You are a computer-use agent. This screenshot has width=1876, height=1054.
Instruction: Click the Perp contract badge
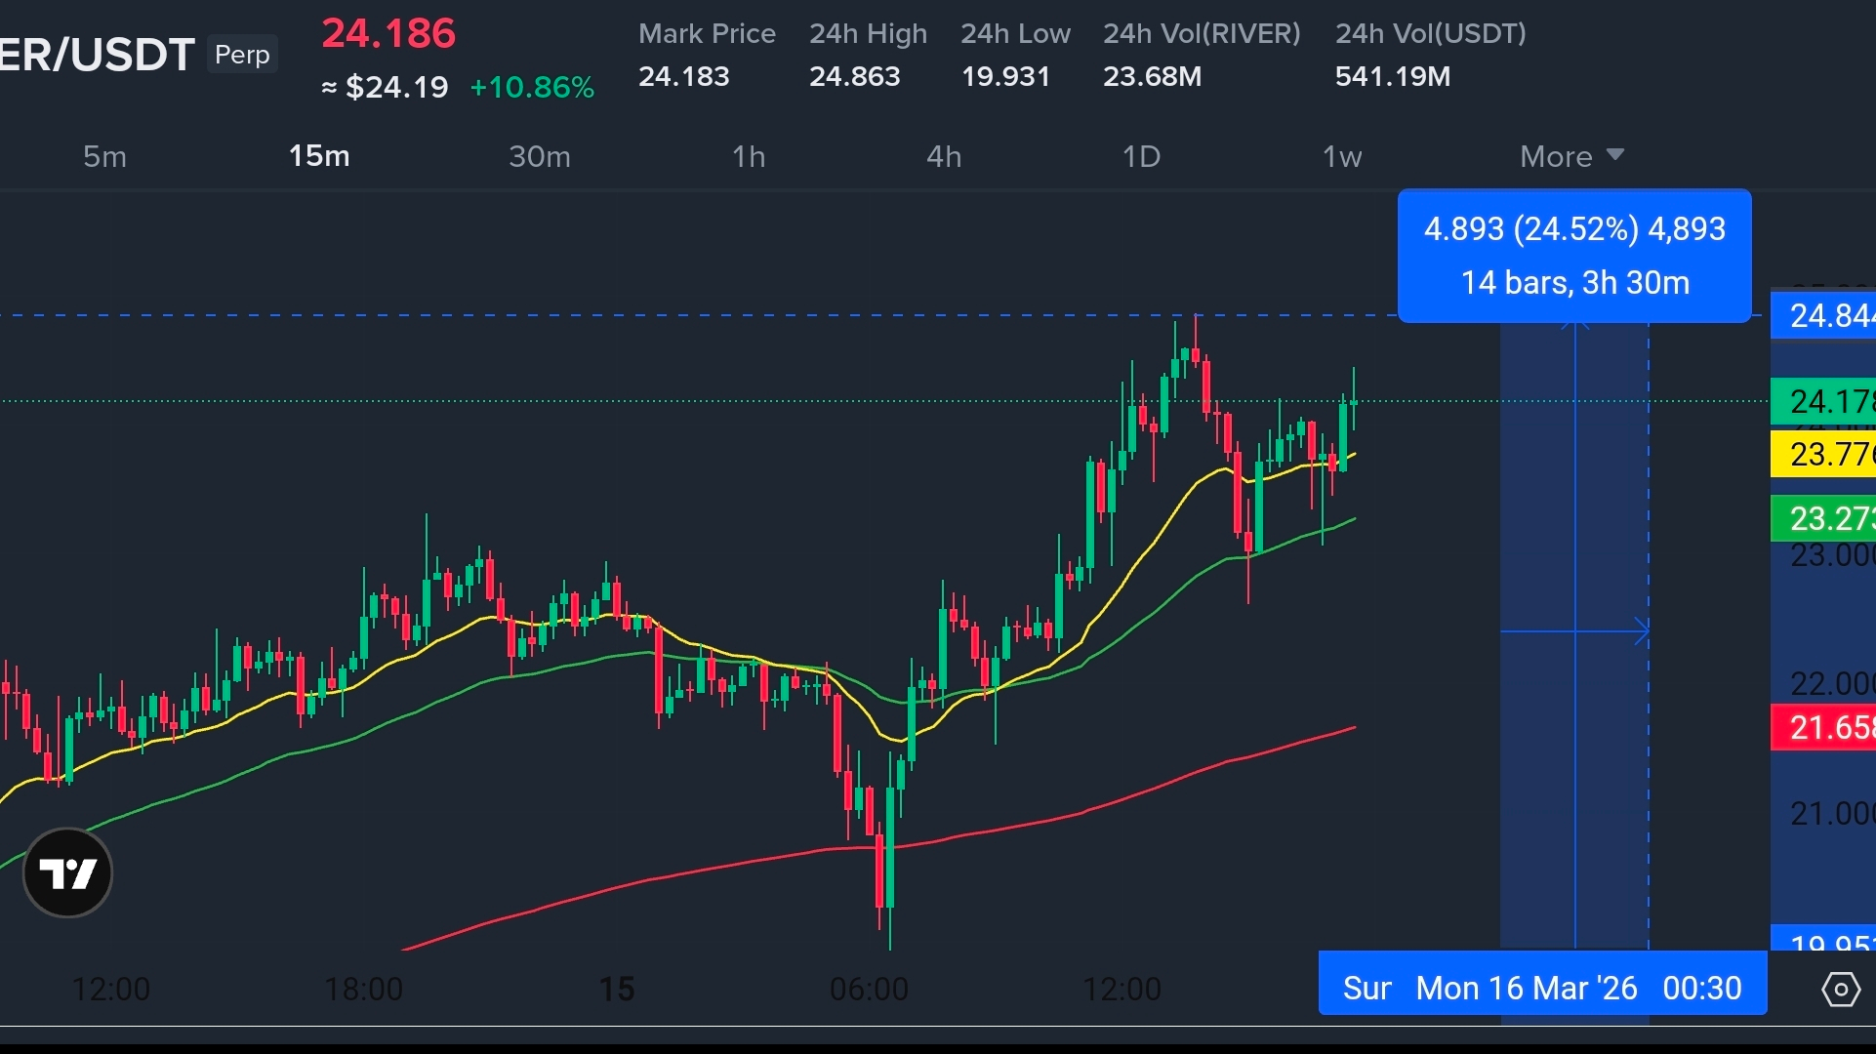tap(242, 55)
